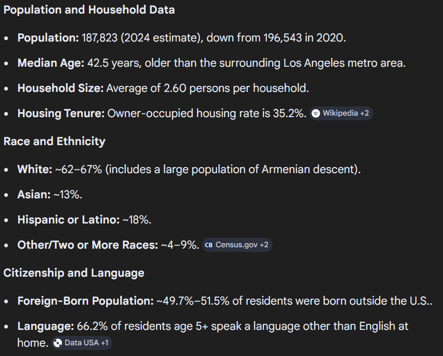Click the bold Hispanic or Latino label

(68, 220)
